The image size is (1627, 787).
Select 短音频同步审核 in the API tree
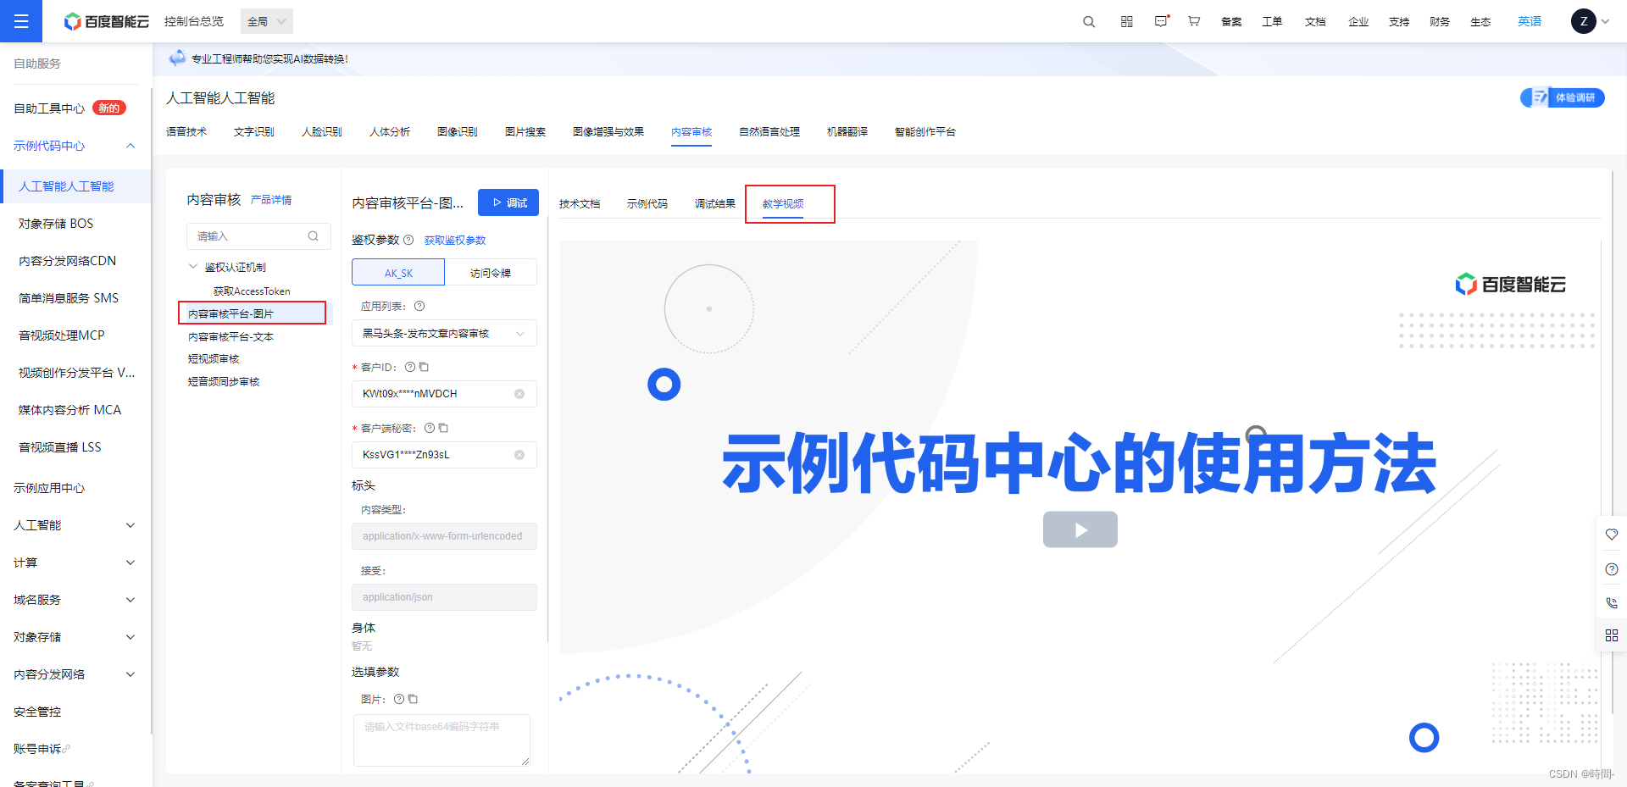tap(224, 382)
